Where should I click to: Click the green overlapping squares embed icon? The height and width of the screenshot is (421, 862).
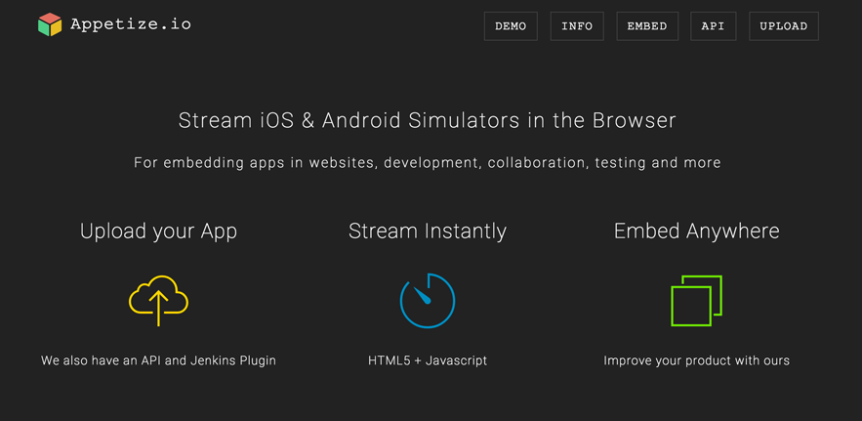pyautogui.click(x=696, y=300)
